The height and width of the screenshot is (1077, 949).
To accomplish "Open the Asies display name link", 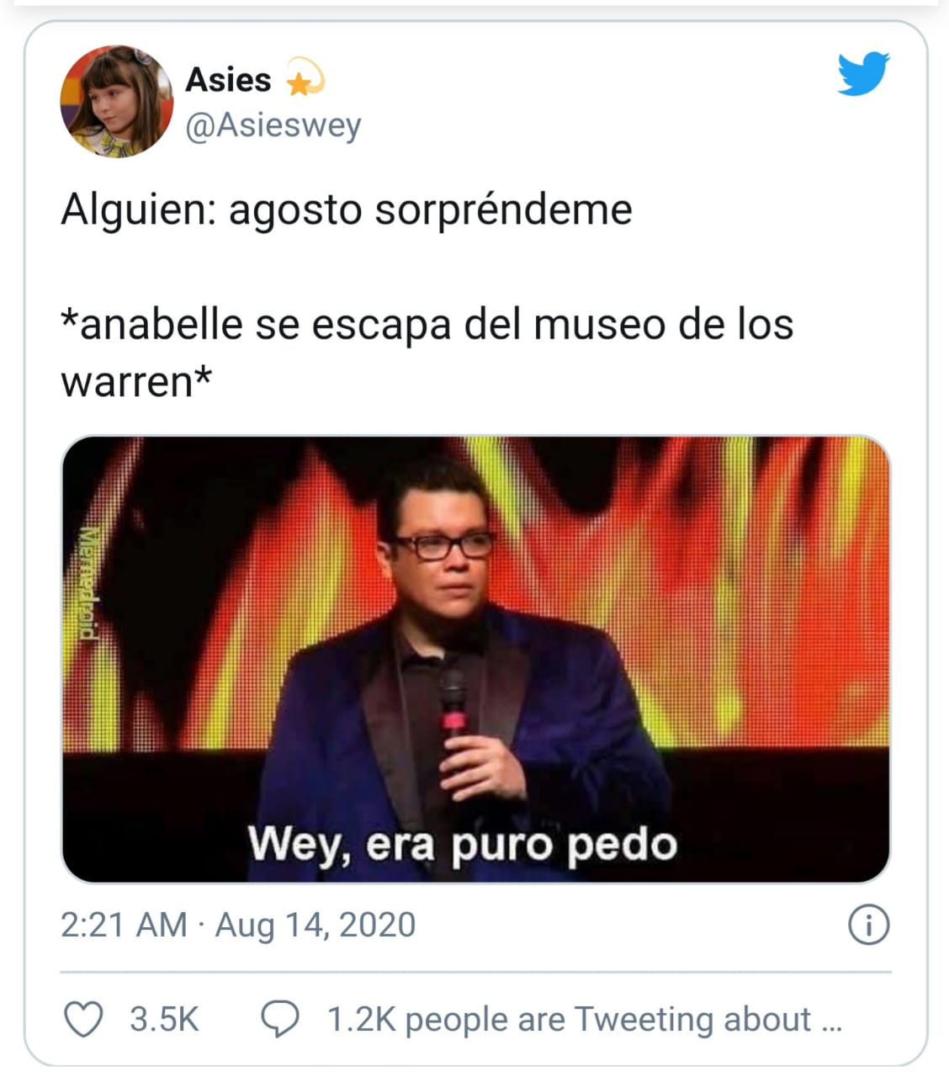I will point(228,80).
